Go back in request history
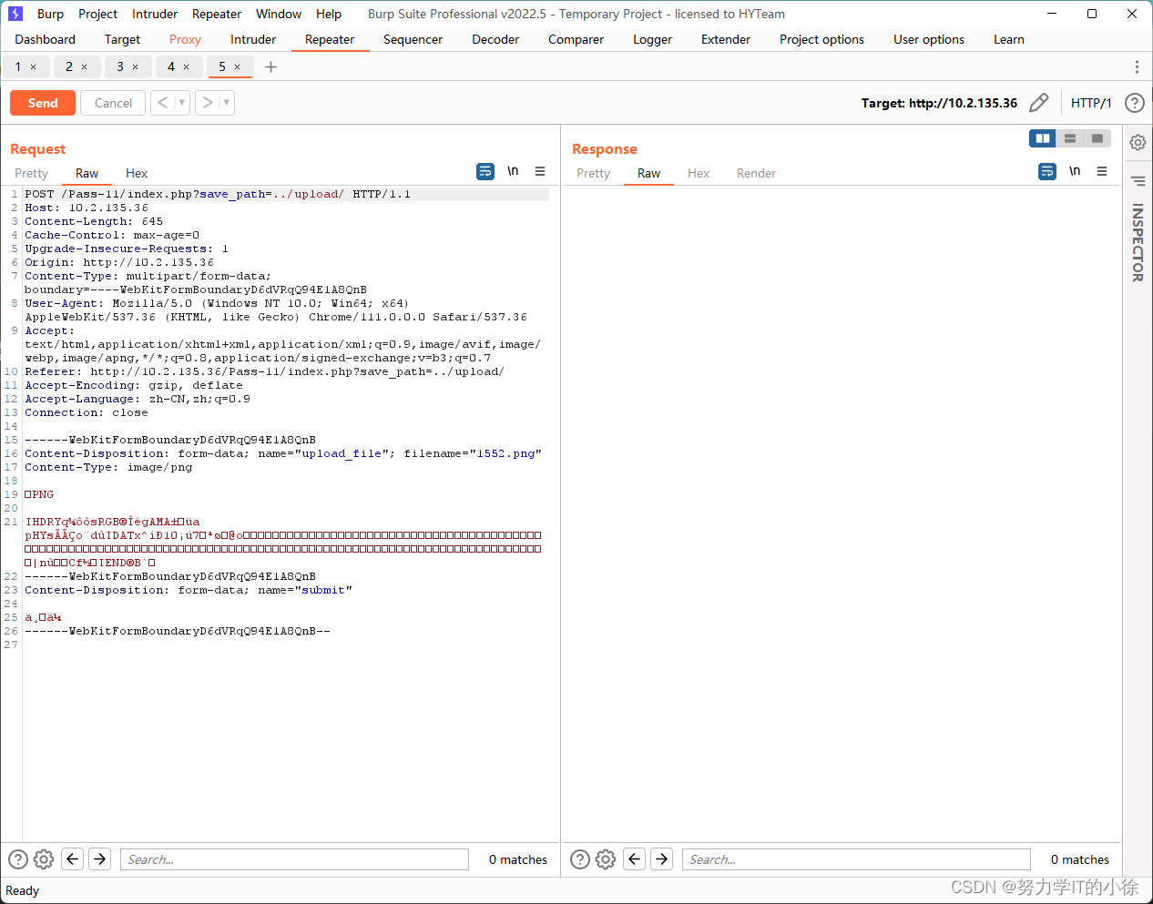The image size is (1153, 904). [162, 103]
